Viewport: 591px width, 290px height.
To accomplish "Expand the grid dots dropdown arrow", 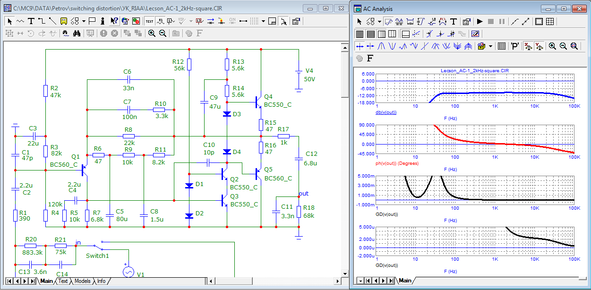I will pyautogui.click(x=263, y=21).
